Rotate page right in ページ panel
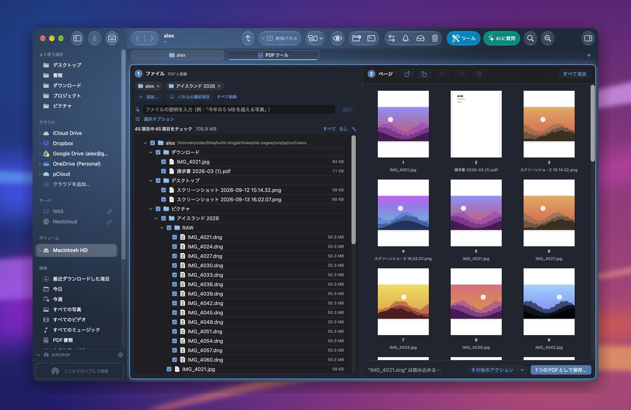 pyautogui.click(x=424, y=74)
